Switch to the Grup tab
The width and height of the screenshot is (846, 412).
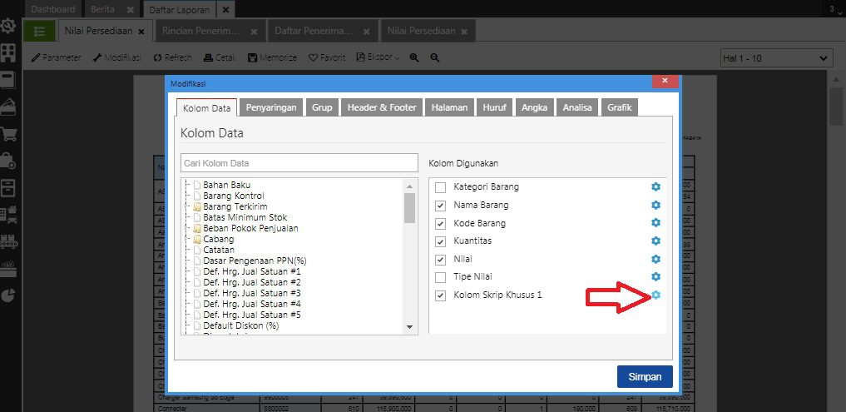tap(322, 107)
